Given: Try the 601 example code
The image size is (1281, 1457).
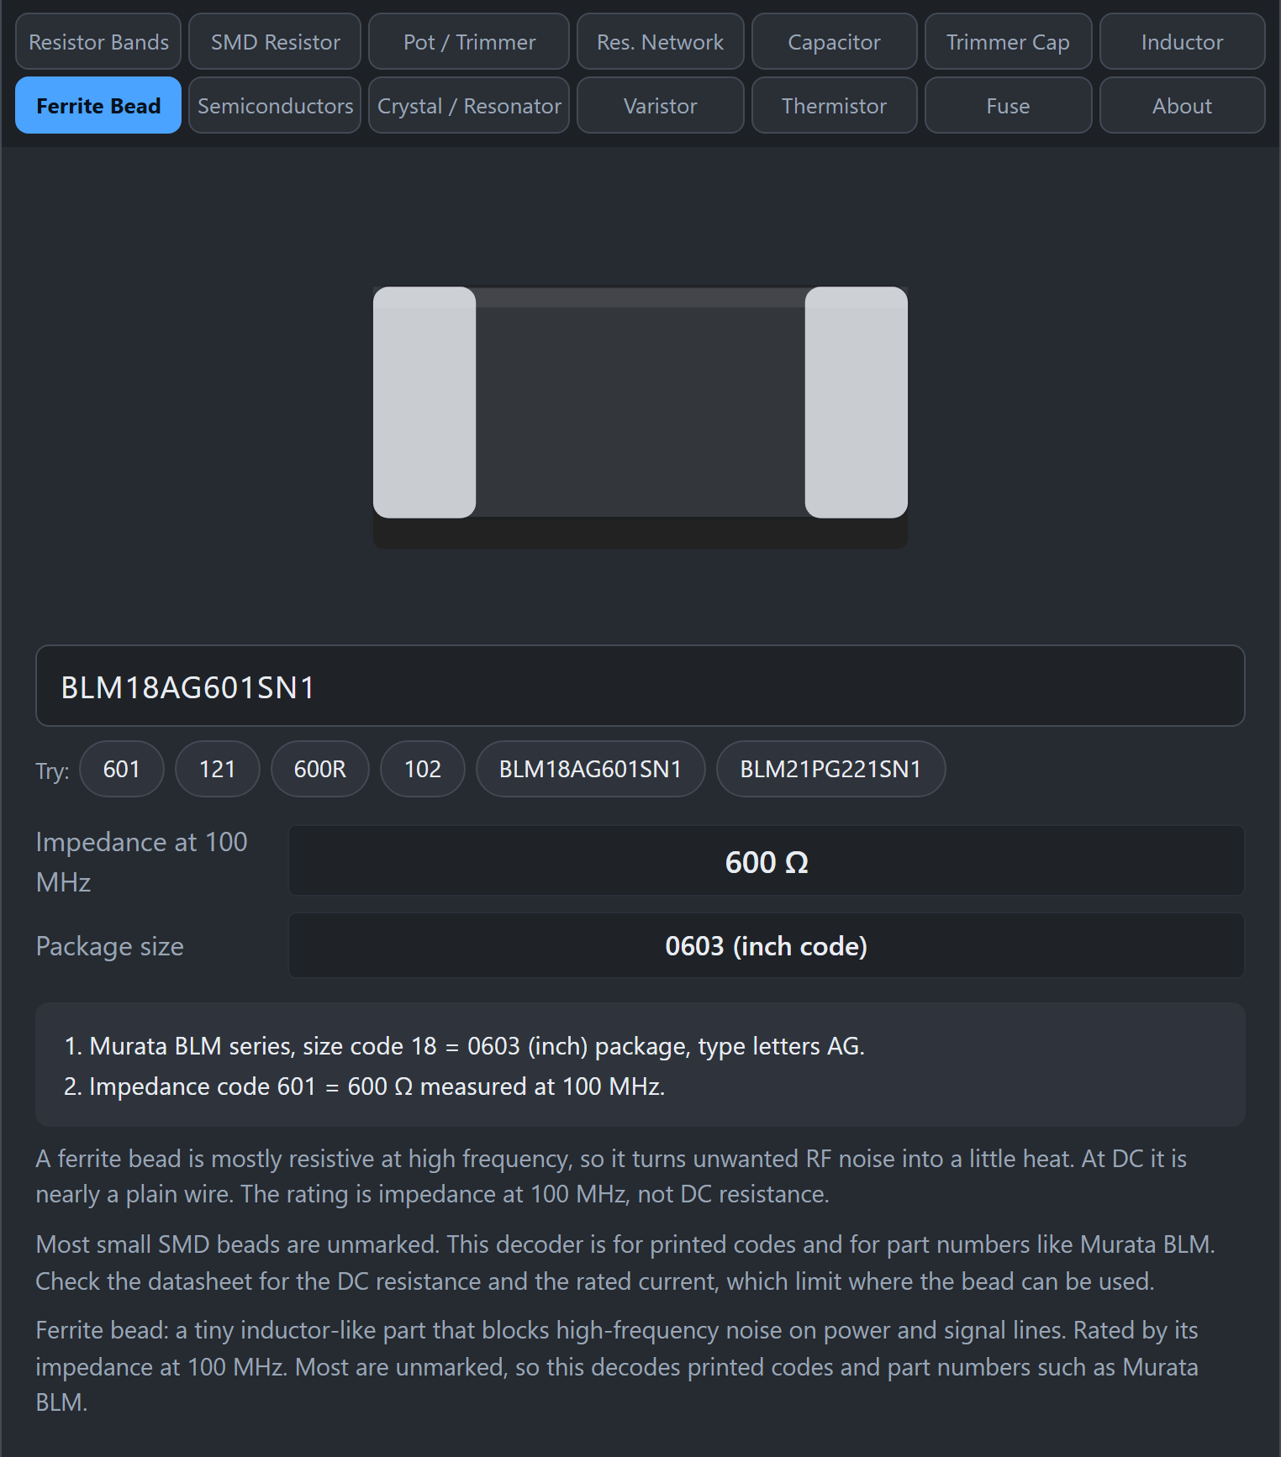Looking at the screenshot, I should (x=122, y=769).
